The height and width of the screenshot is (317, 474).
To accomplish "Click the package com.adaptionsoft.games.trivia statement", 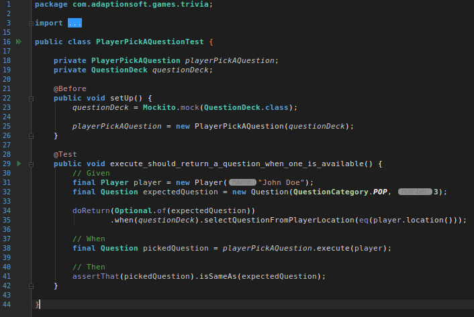I will [124, 4].
